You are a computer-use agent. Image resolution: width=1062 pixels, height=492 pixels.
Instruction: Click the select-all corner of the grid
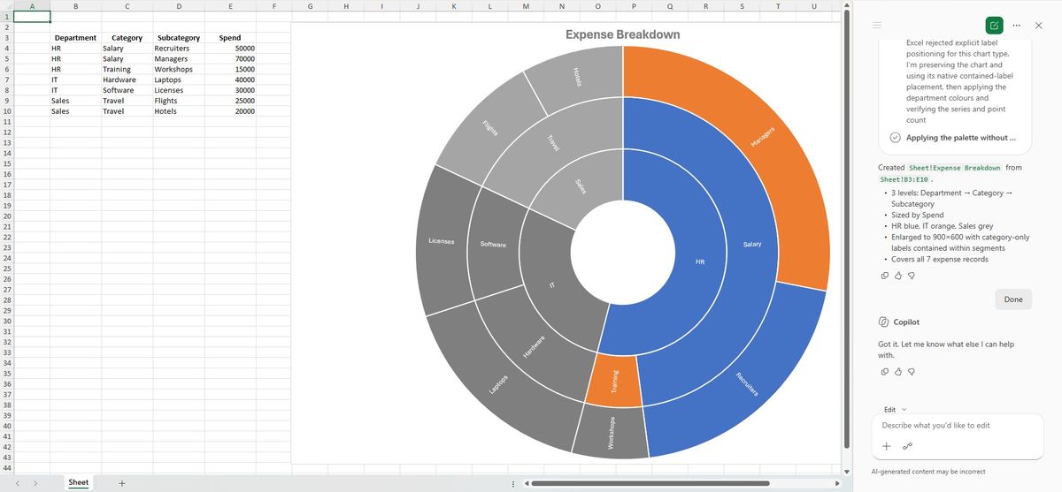(6, 5)
